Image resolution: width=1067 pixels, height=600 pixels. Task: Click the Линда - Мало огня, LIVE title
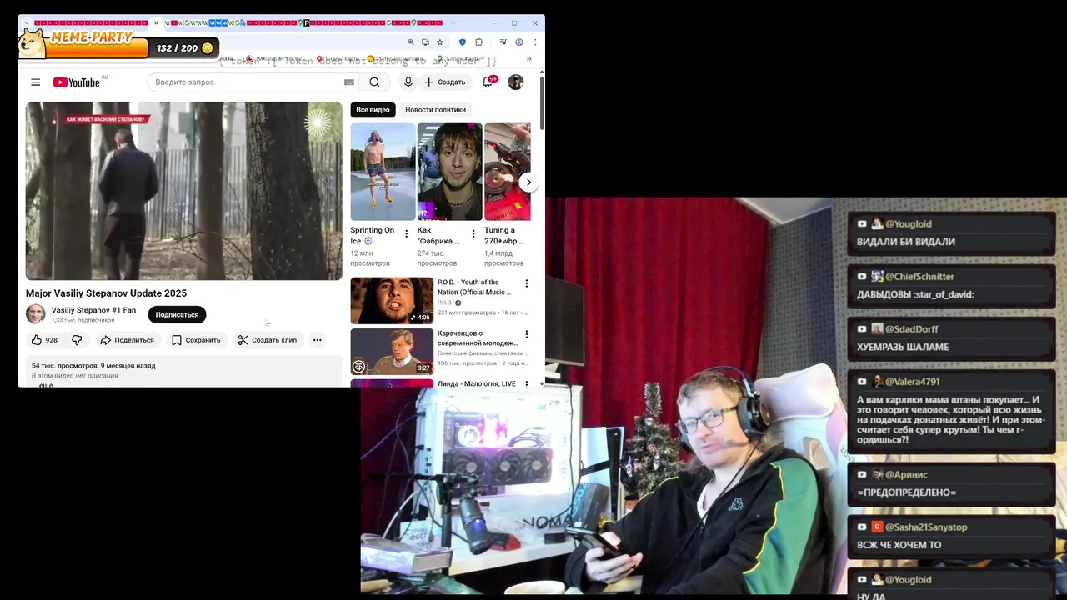(x=477, y=384)
